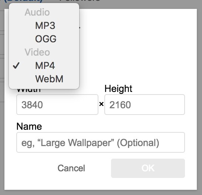
Task: Select the checked MP4 video option
Action: pyautogui.click(x=44, y=66)
